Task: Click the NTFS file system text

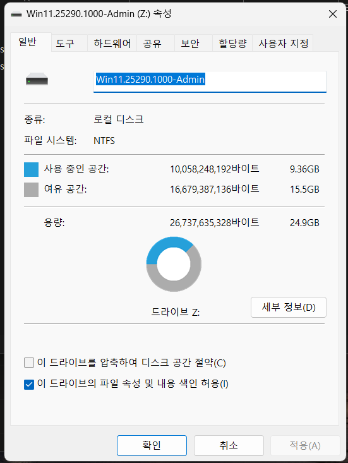Action: pos(104,141)
